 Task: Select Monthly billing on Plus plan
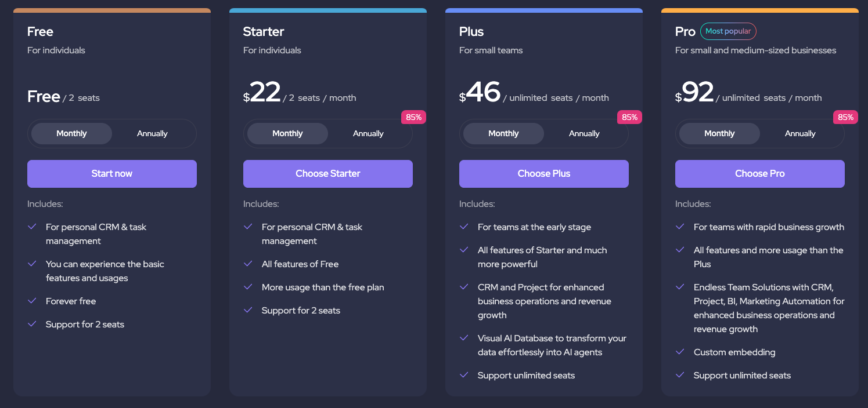click(503, 134)
